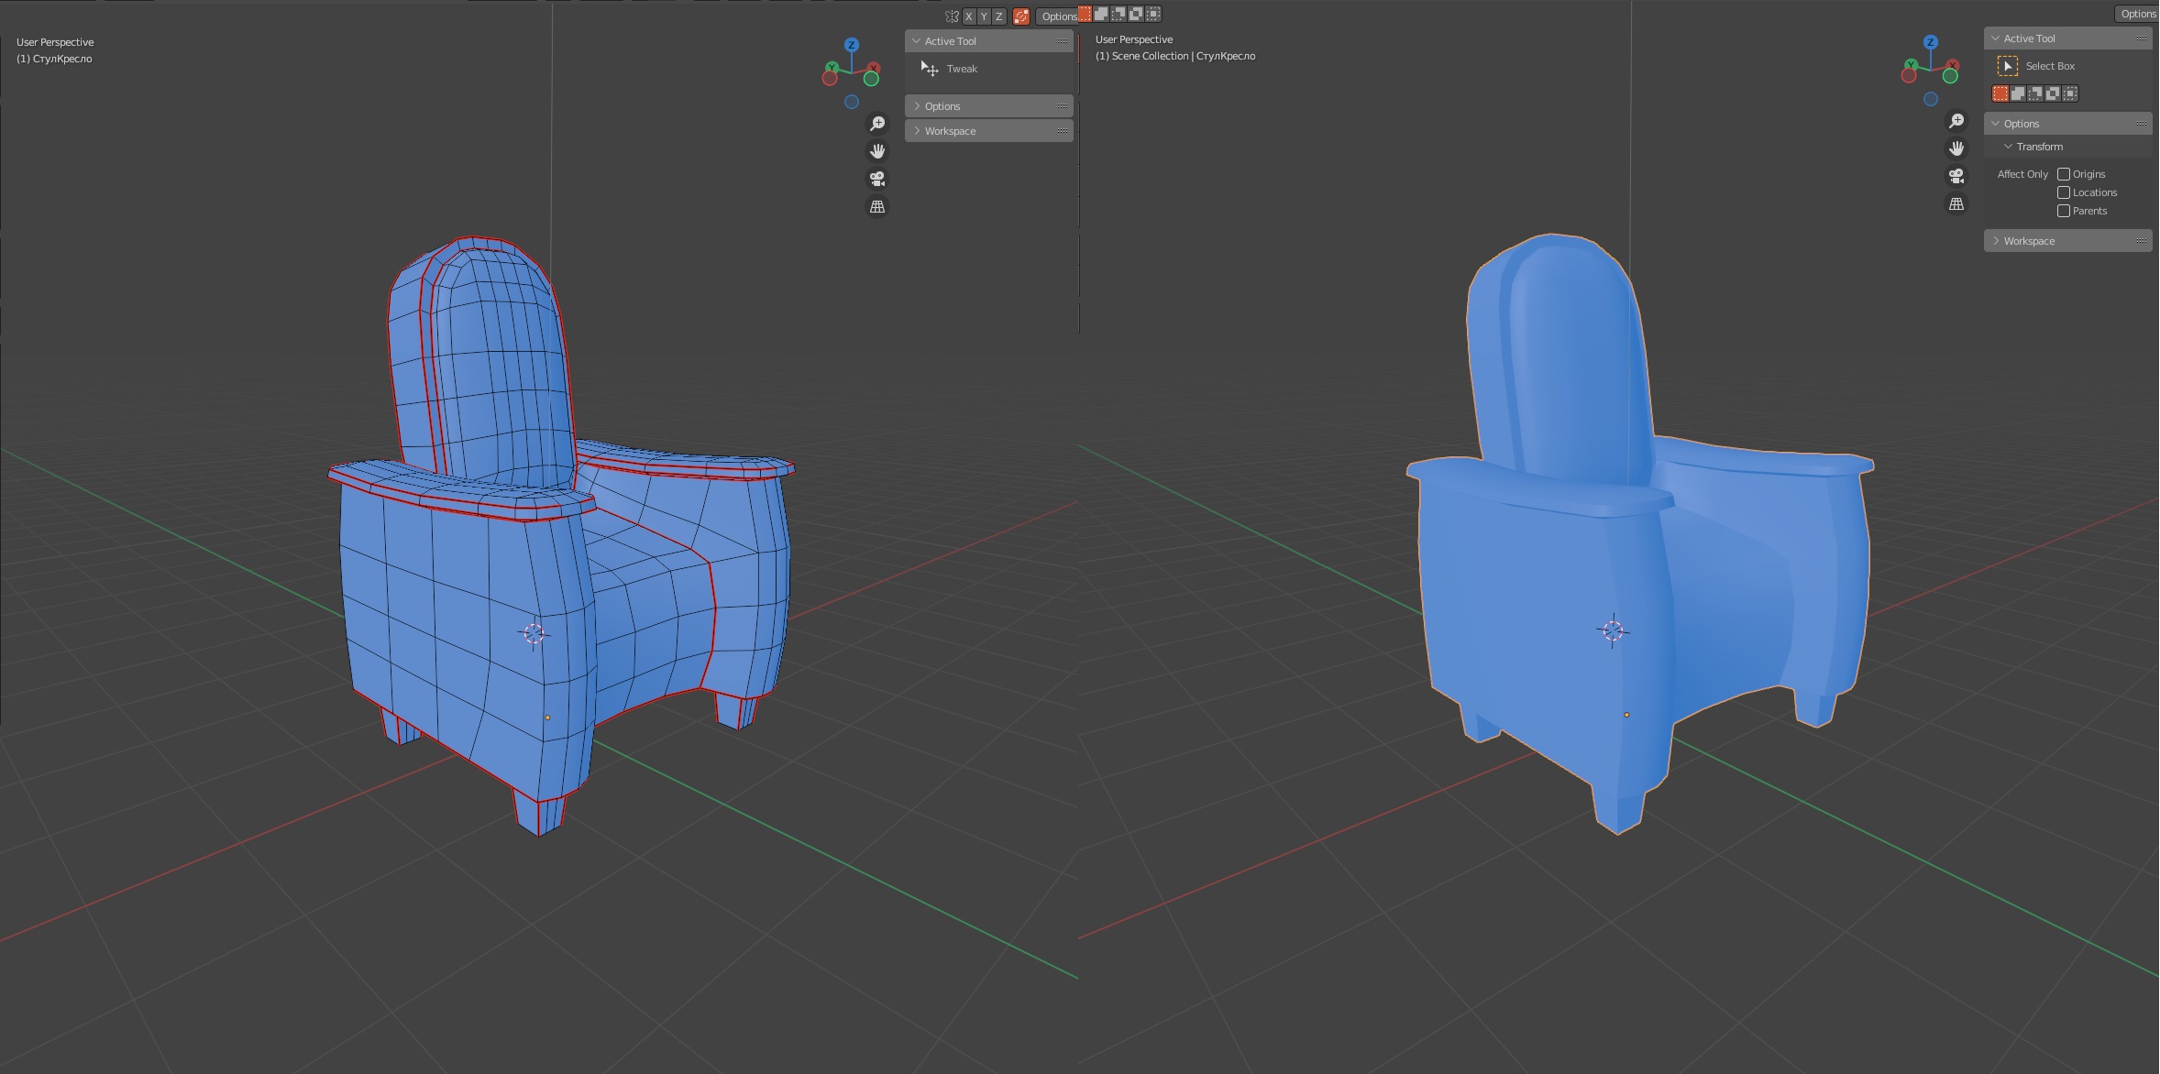This screenshot has width=2160, height=1074.
Task: Open the Options dropdown in the left header
Action: (x=1058, y=16)
